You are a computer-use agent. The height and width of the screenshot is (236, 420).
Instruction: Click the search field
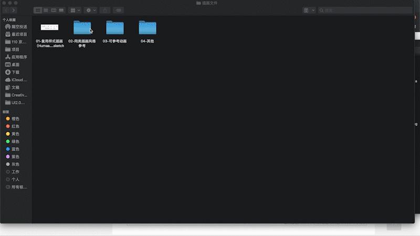point(367,10)
